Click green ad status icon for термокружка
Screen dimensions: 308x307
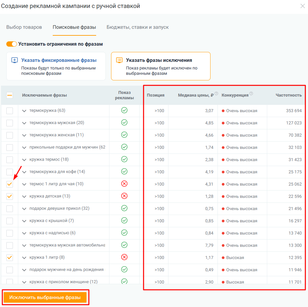[x=124, y=110]
